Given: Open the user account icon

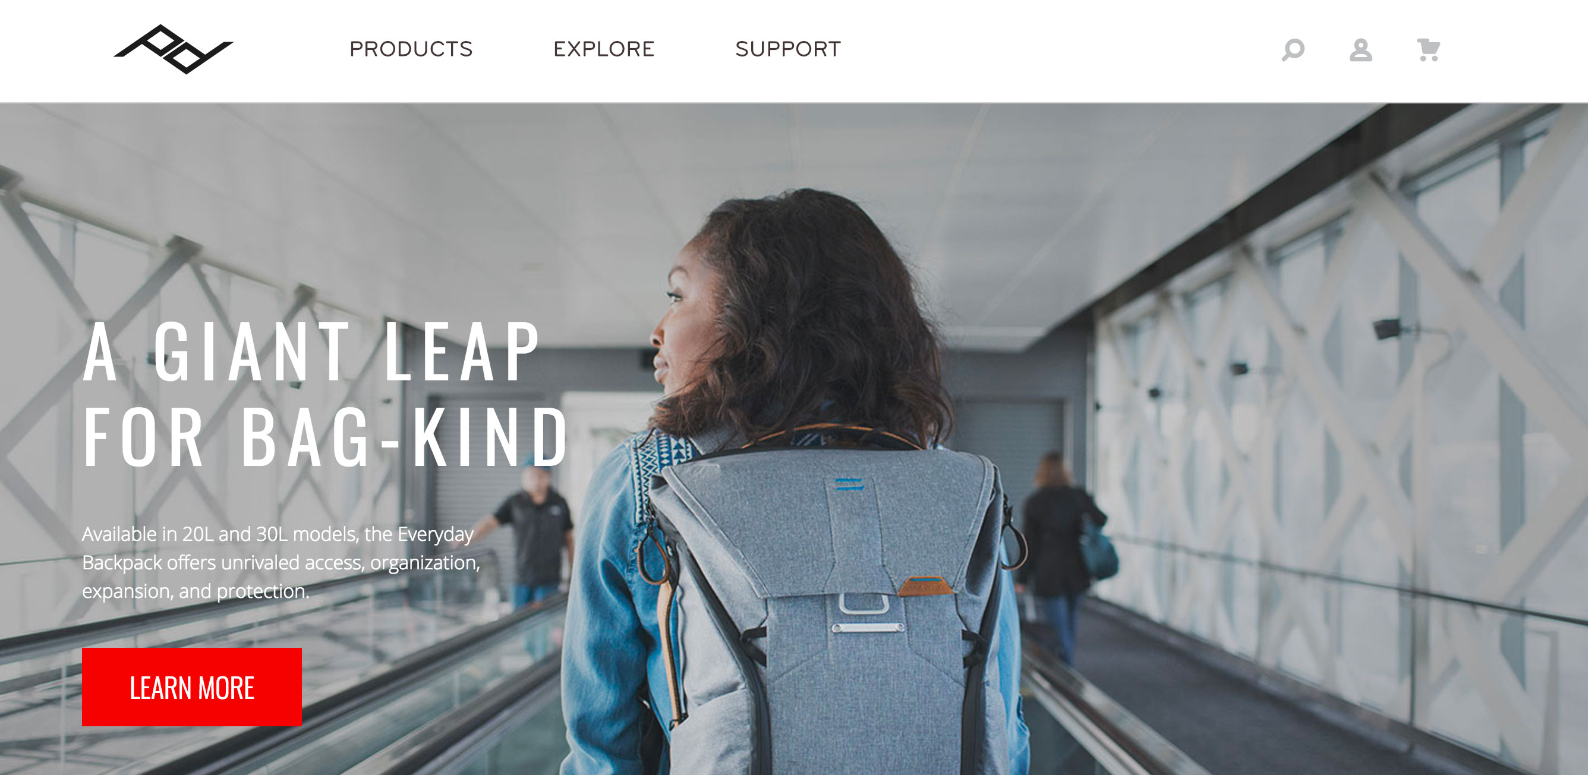Looking at the screenshot, I should (x=1360, y=49).
